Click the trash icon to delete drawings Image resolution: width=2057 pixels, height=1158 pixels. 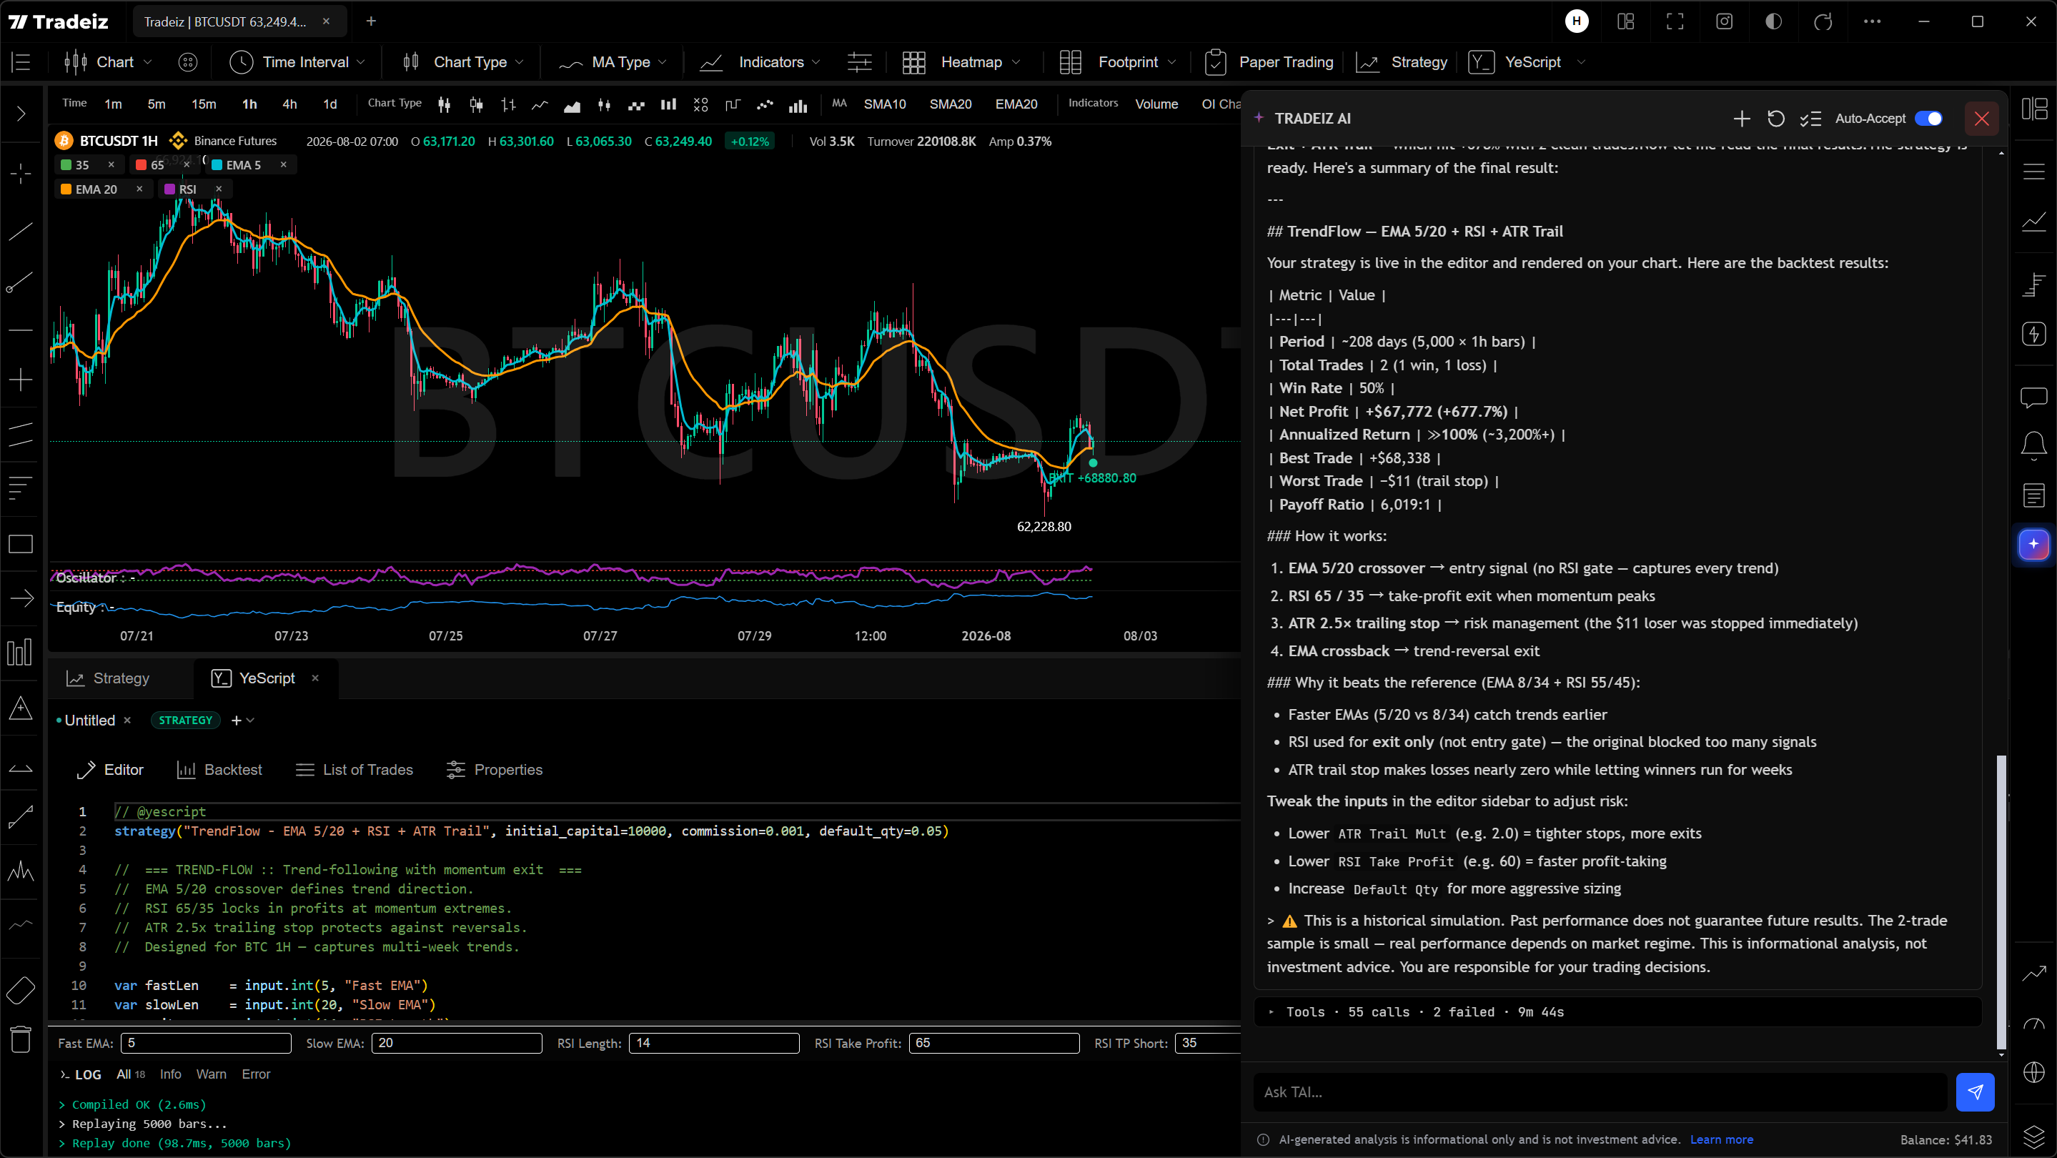tap(21, 1039)
